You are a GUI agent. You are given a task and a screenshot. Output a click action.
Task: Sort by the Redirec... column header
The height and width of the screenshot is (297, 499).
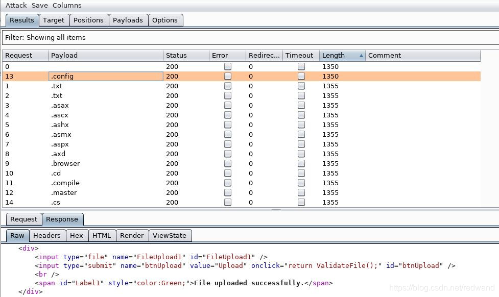pos(264,55)
